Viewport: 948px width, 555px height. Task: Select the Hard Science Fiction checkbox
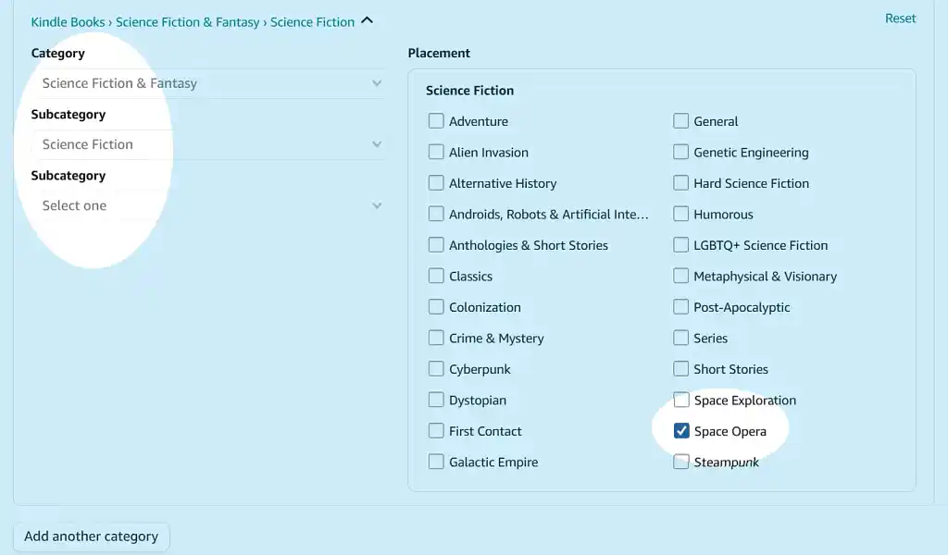(680, 182)
